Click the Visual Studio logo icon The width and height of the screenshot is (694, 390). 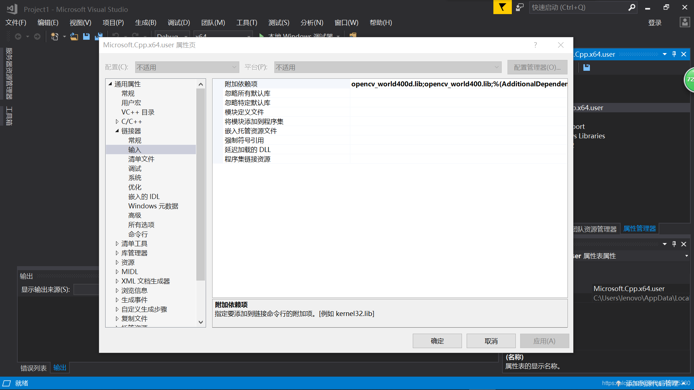click(x=12, y=9)
